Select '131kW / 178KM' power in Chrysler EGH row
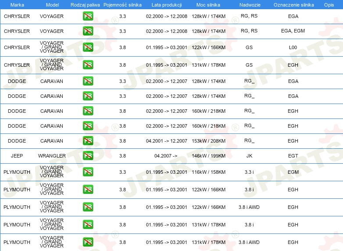The image size is (343, 251). [x=209, y=65]
